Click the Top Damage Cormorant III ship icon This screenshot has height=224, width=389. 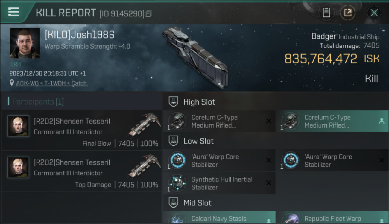pyautogui.click(x=145, y=165)
